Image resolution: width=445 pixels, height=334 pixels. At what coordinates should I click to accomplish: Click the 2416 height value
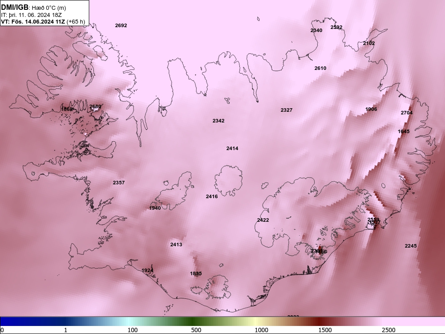point(212,196)
